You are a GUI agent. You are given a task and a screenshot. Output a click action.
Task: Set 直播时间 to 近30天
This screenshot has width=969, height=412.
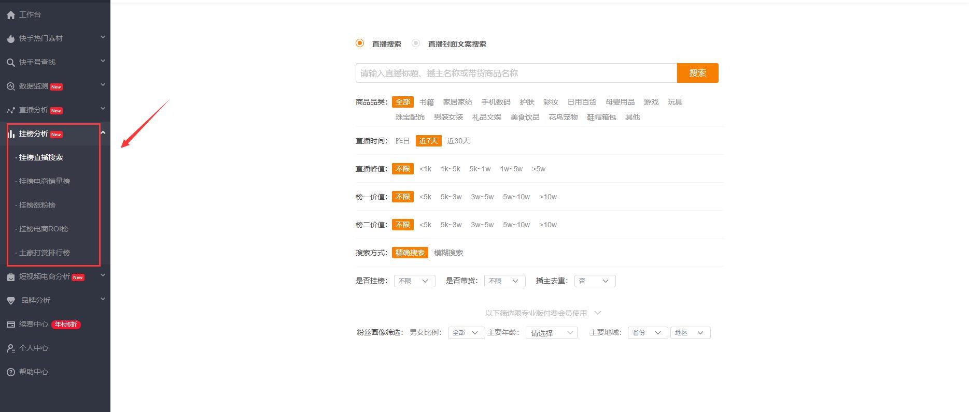458,141
